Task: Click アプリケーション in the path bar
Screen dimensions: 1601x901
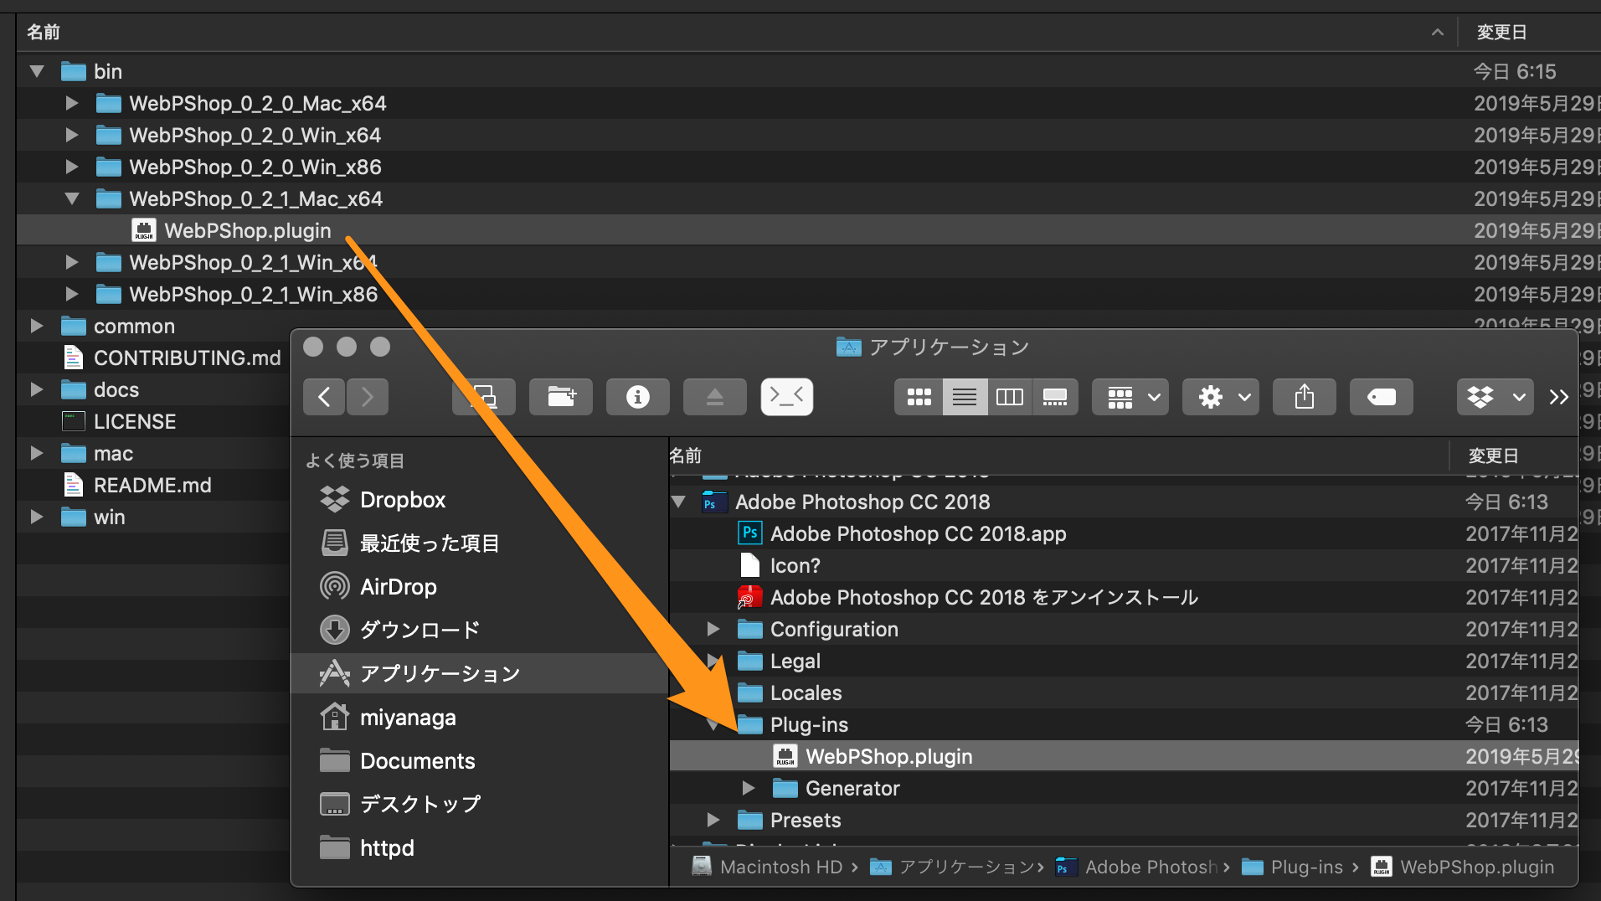Action: (x=952, y=867)
